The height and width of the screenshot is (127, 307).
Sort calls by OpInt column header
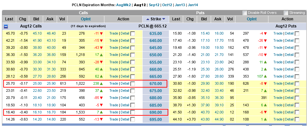(x=86, y=19)
